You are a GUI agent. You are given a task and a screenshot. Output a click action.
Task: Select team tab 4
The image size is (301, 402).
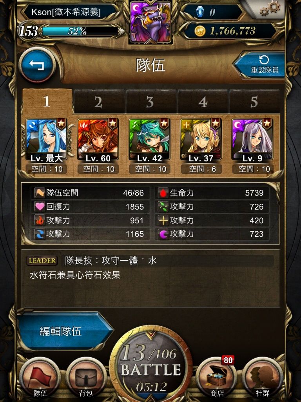click(x=203, y=102)
